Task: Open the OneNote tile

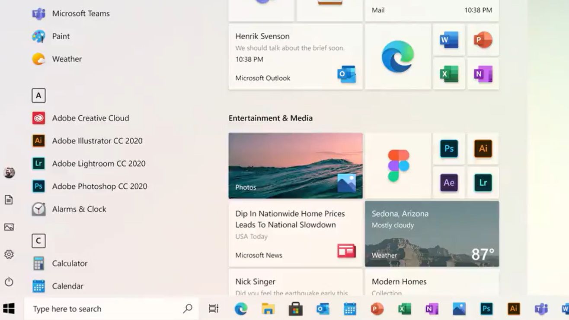Action: click(x=483, y=74)
